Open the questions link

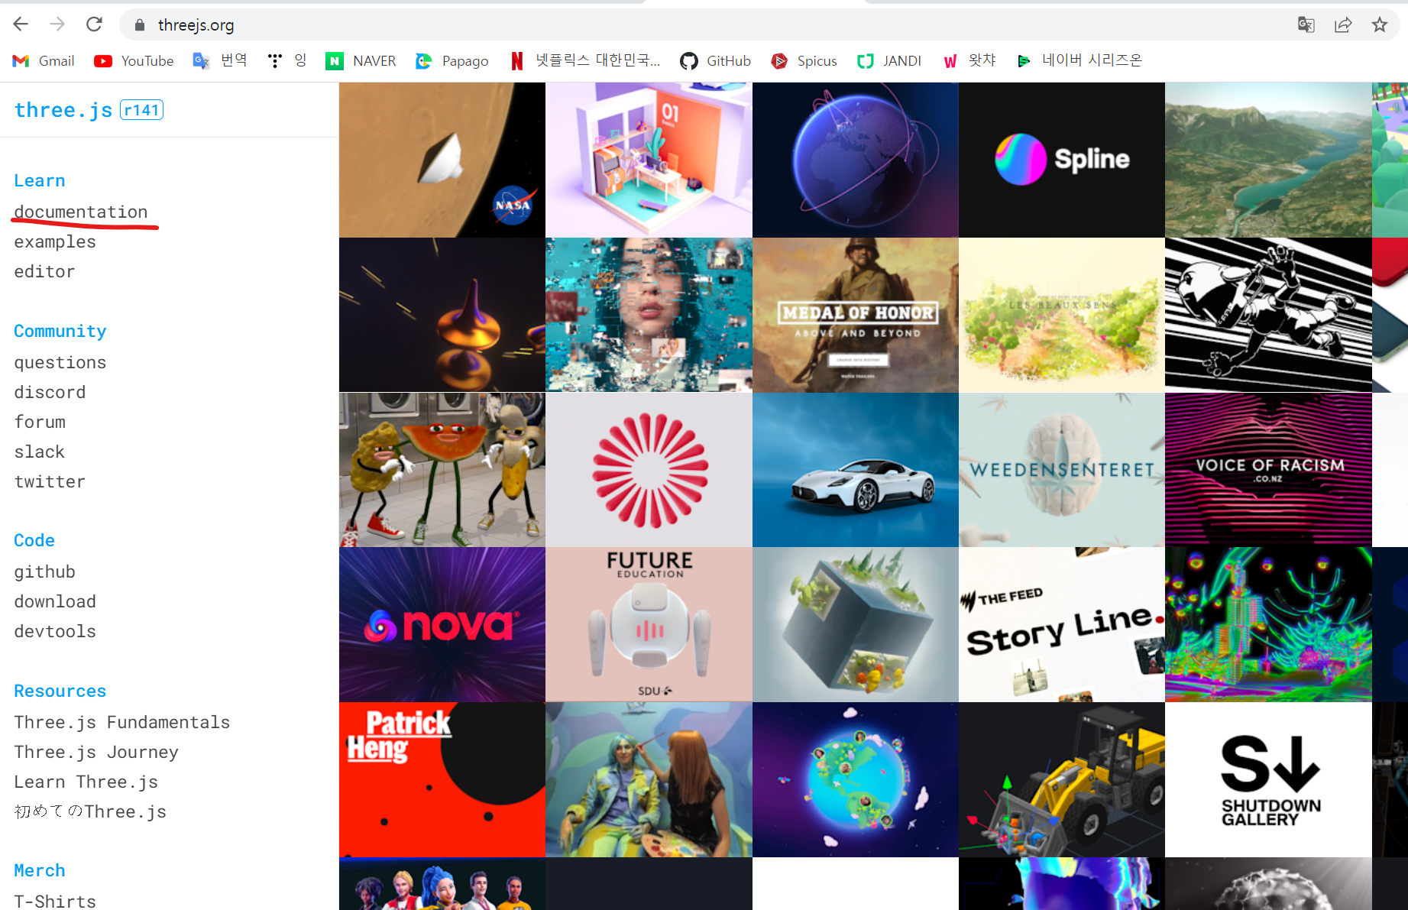click(x=60, y=362)
